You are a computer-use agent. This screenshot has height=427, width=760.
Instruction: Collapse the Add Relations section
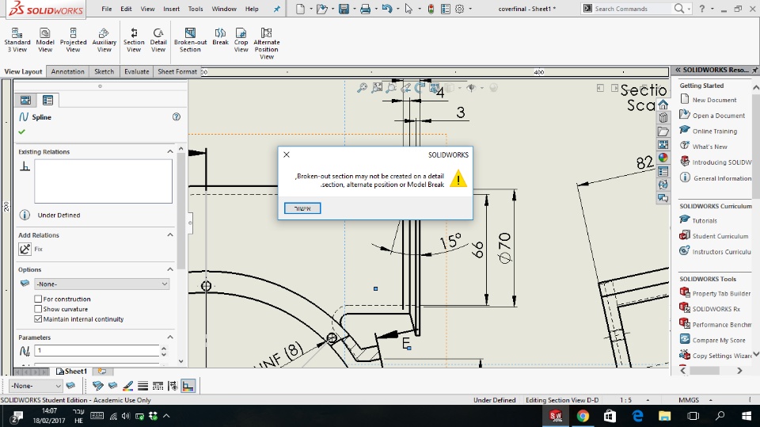click(170, 234)
